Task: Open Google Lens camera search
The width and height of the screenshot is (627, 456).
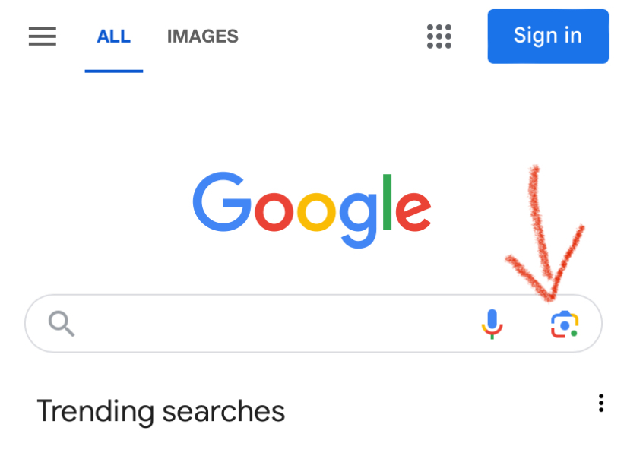Action: [564, 324]
